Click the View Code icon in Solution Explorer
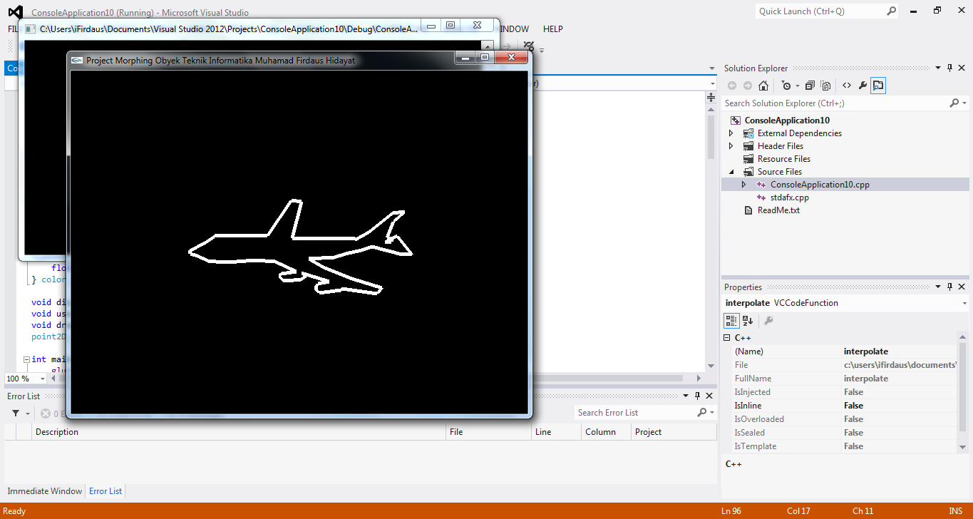 pyautogui.click(x=847, y=86)
